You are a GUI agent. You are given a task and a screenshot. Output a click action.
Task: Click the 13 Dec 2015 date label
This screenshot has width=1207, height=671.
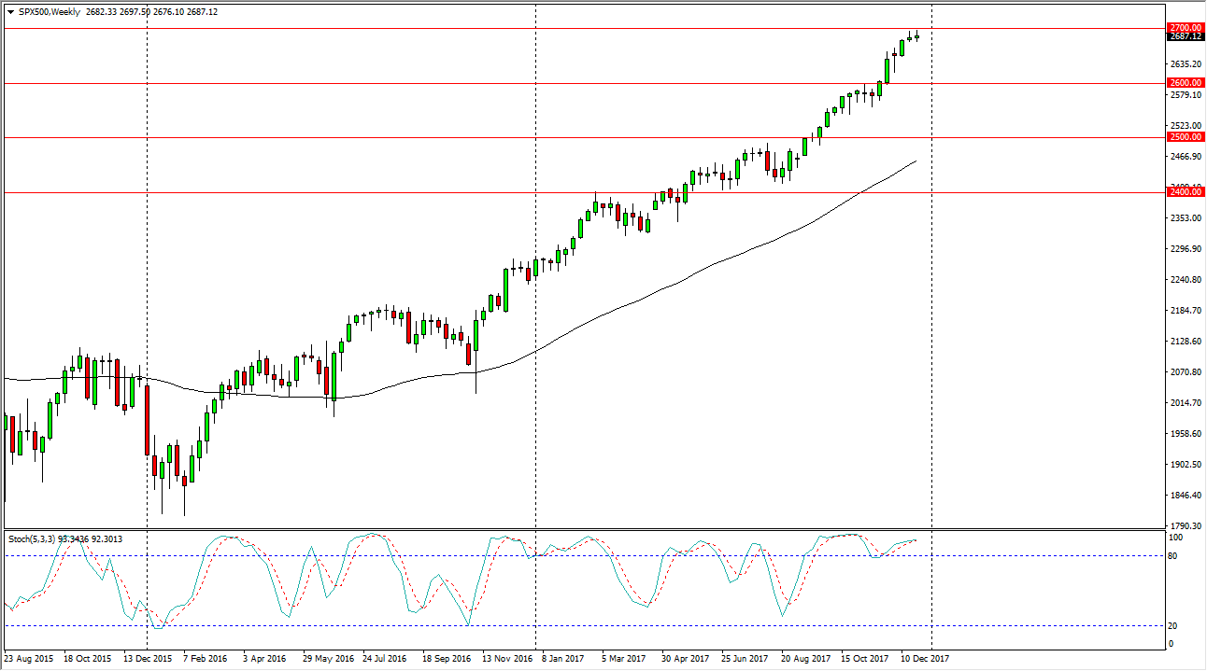[x=149, y=659]
